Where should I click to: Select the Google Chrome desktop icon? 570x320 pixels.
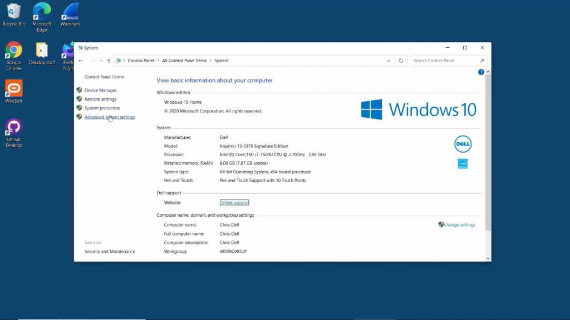click(14, 56)
